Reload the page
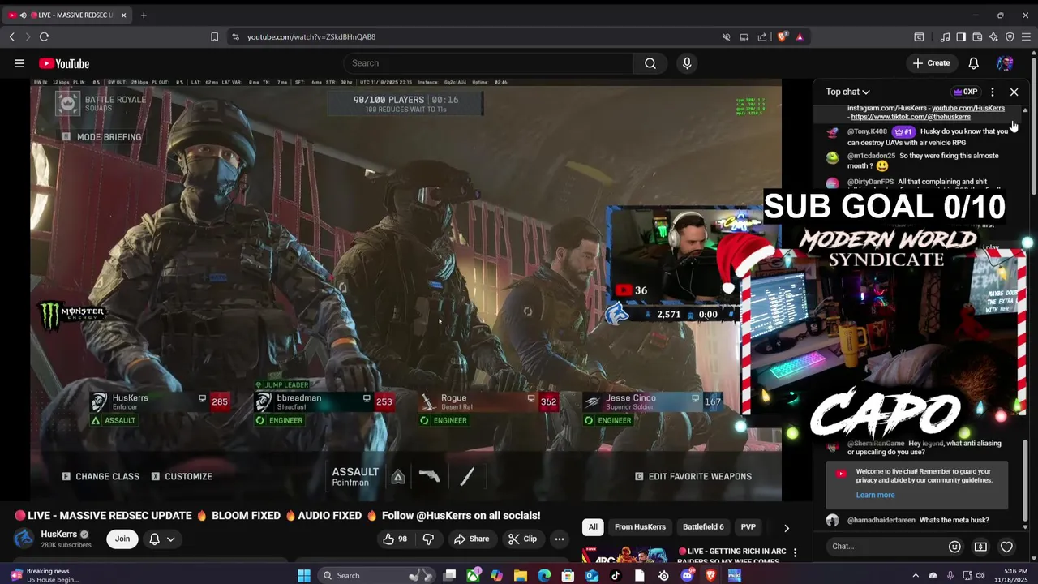The image size is (1038, 584). [44, 36]
